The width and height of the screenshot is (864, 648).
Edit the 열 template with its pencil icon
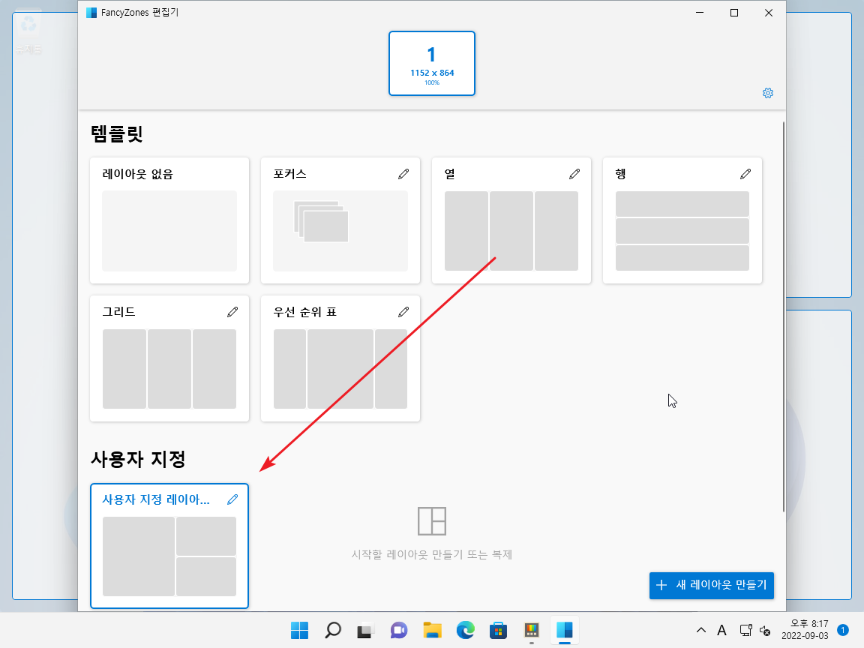tap(574, 174)
